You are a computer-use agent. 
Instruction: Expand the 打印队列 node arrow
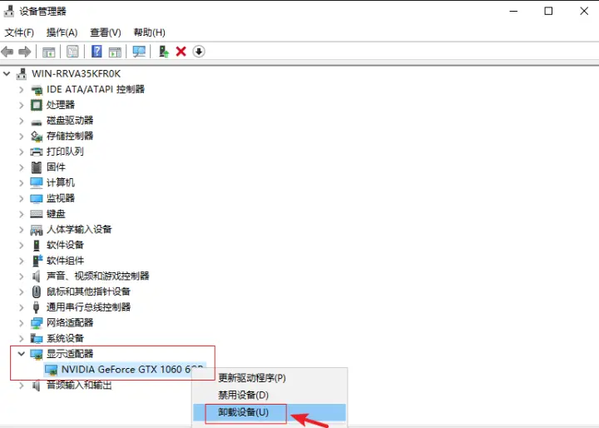(22, 152)
